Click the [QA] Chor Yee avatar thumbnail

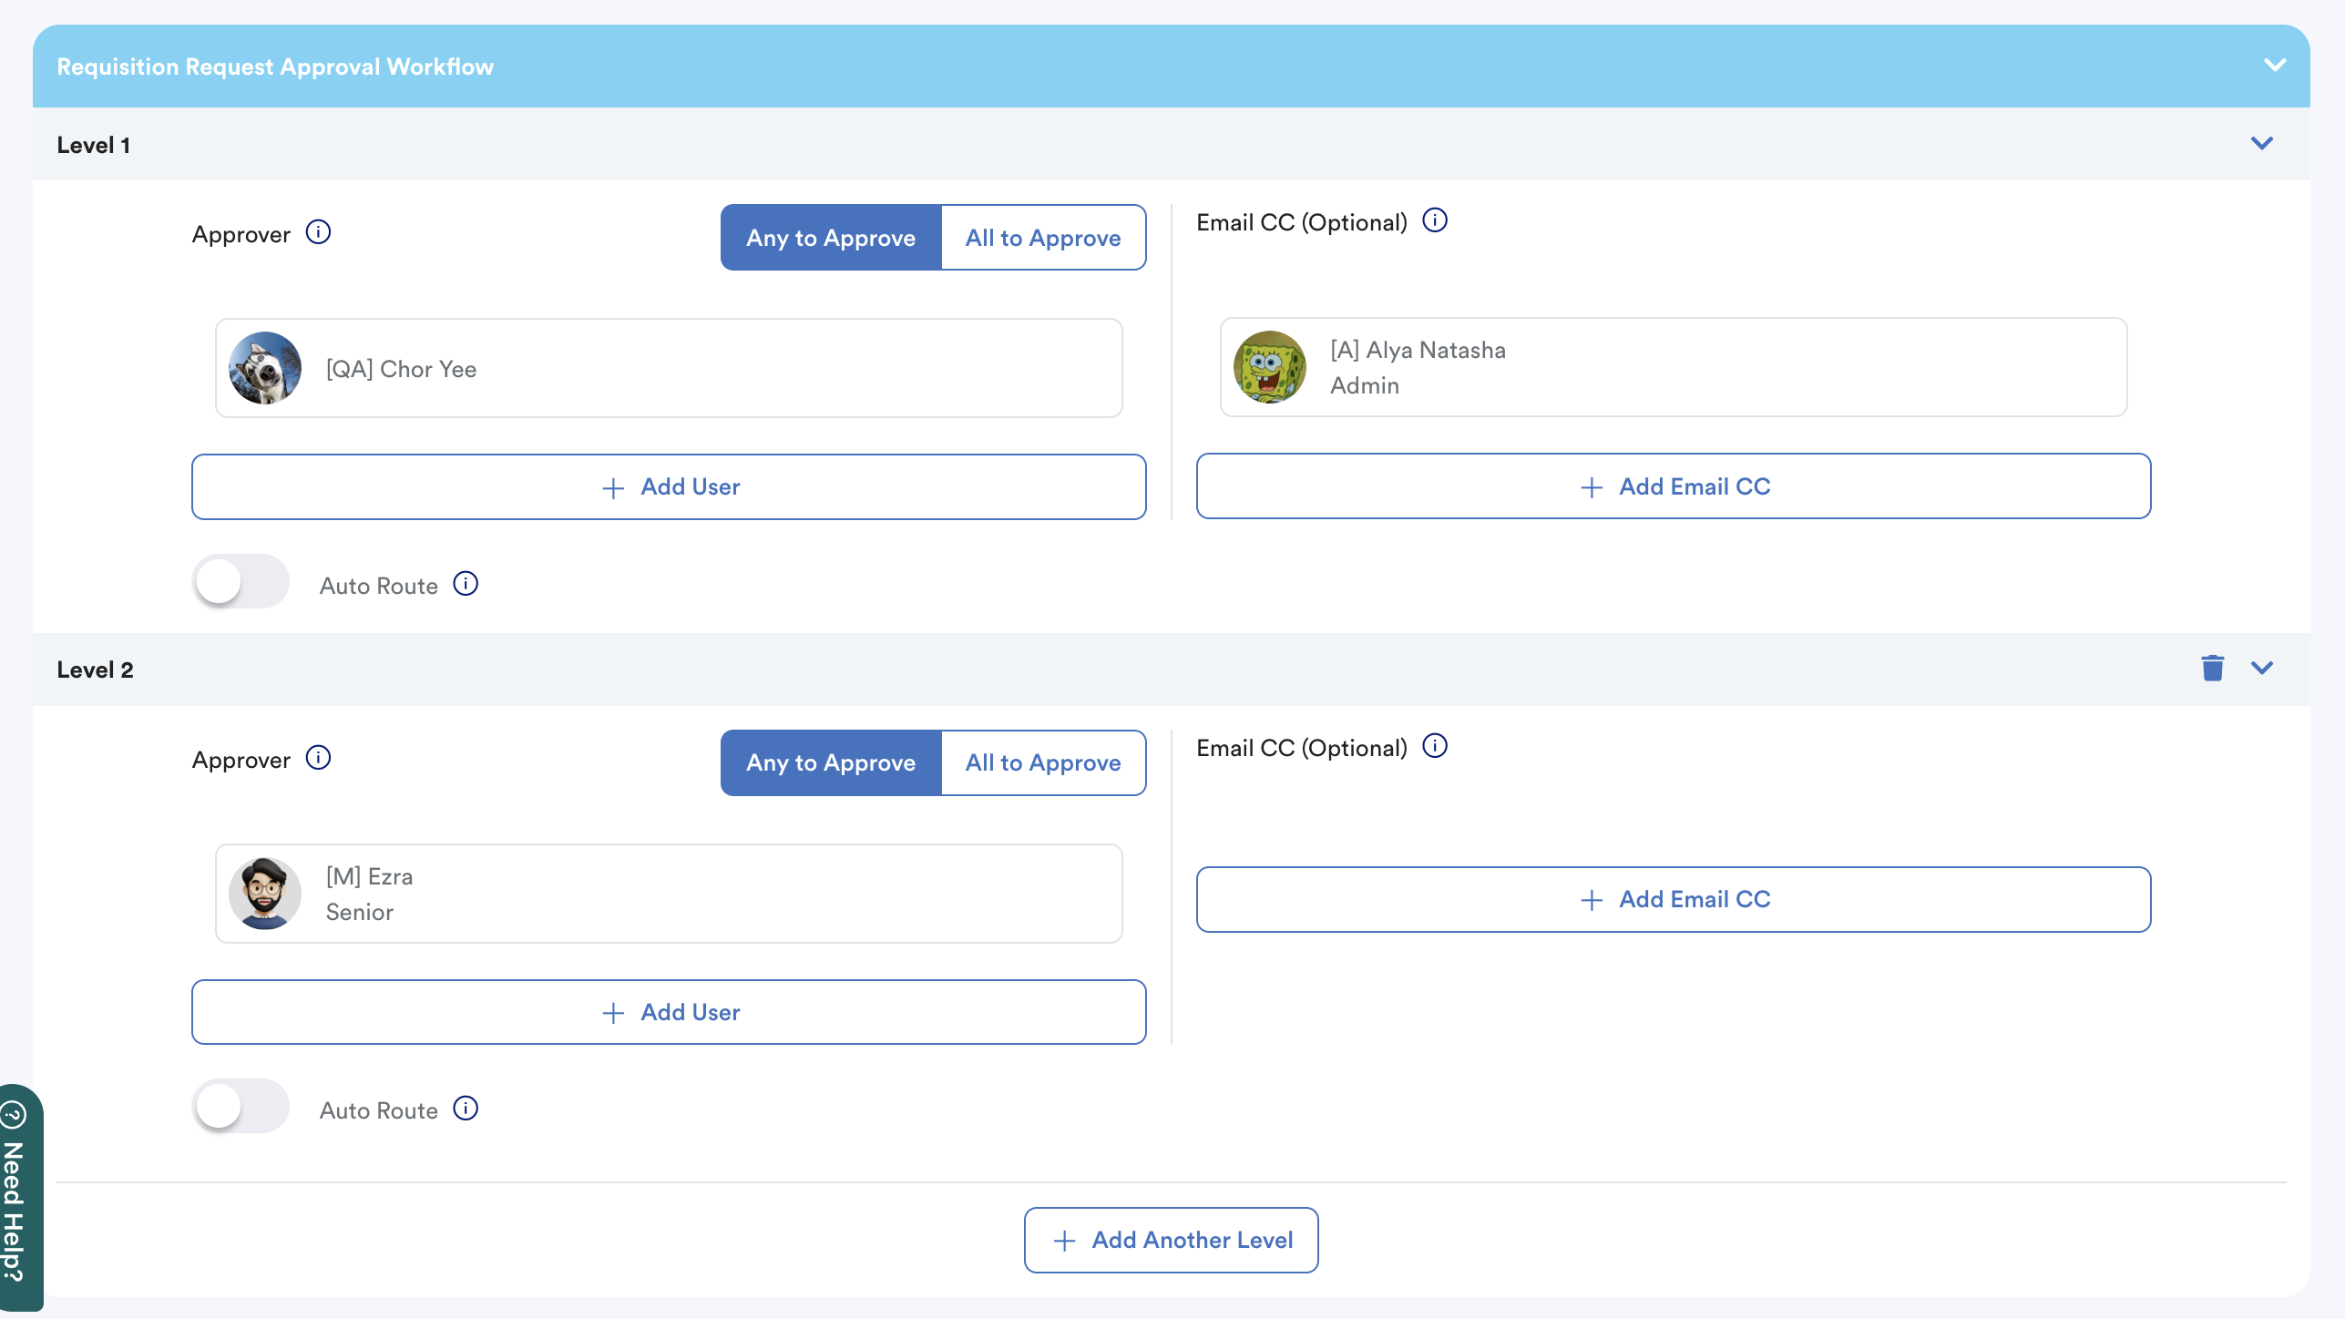[265, 368]
